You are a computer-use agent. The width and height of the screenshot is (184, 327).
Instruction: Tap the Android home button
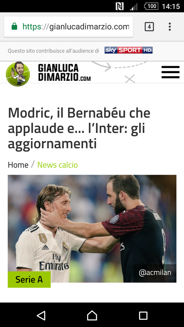[92, 315]
